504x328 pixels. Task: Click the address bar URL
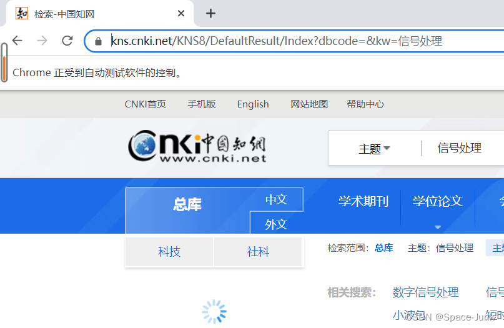pos(277,41)
